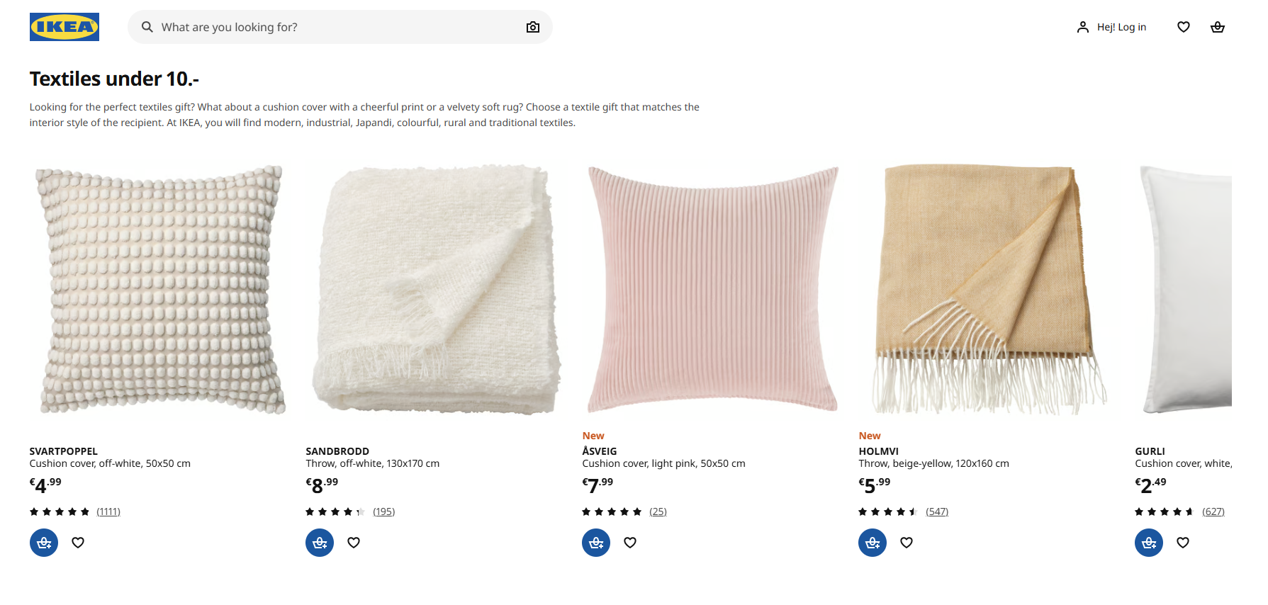The image size is (1268, 605).
Task: Add ÅSVEIG cushion cover to bag
Action: 596,543
